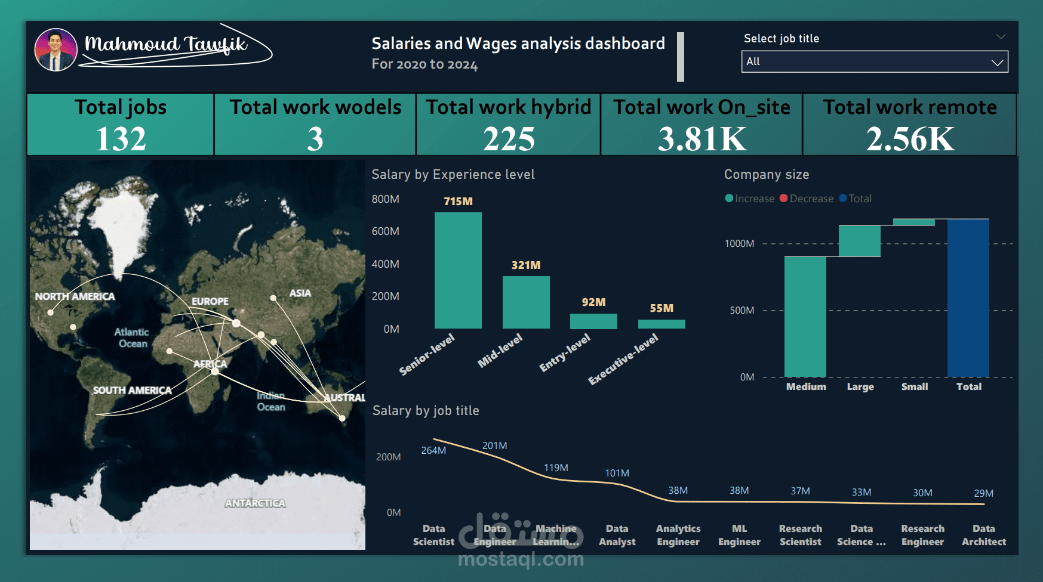Click the Analytics Engineer axis label
1043x582 pixels.
tap(678, 535)
